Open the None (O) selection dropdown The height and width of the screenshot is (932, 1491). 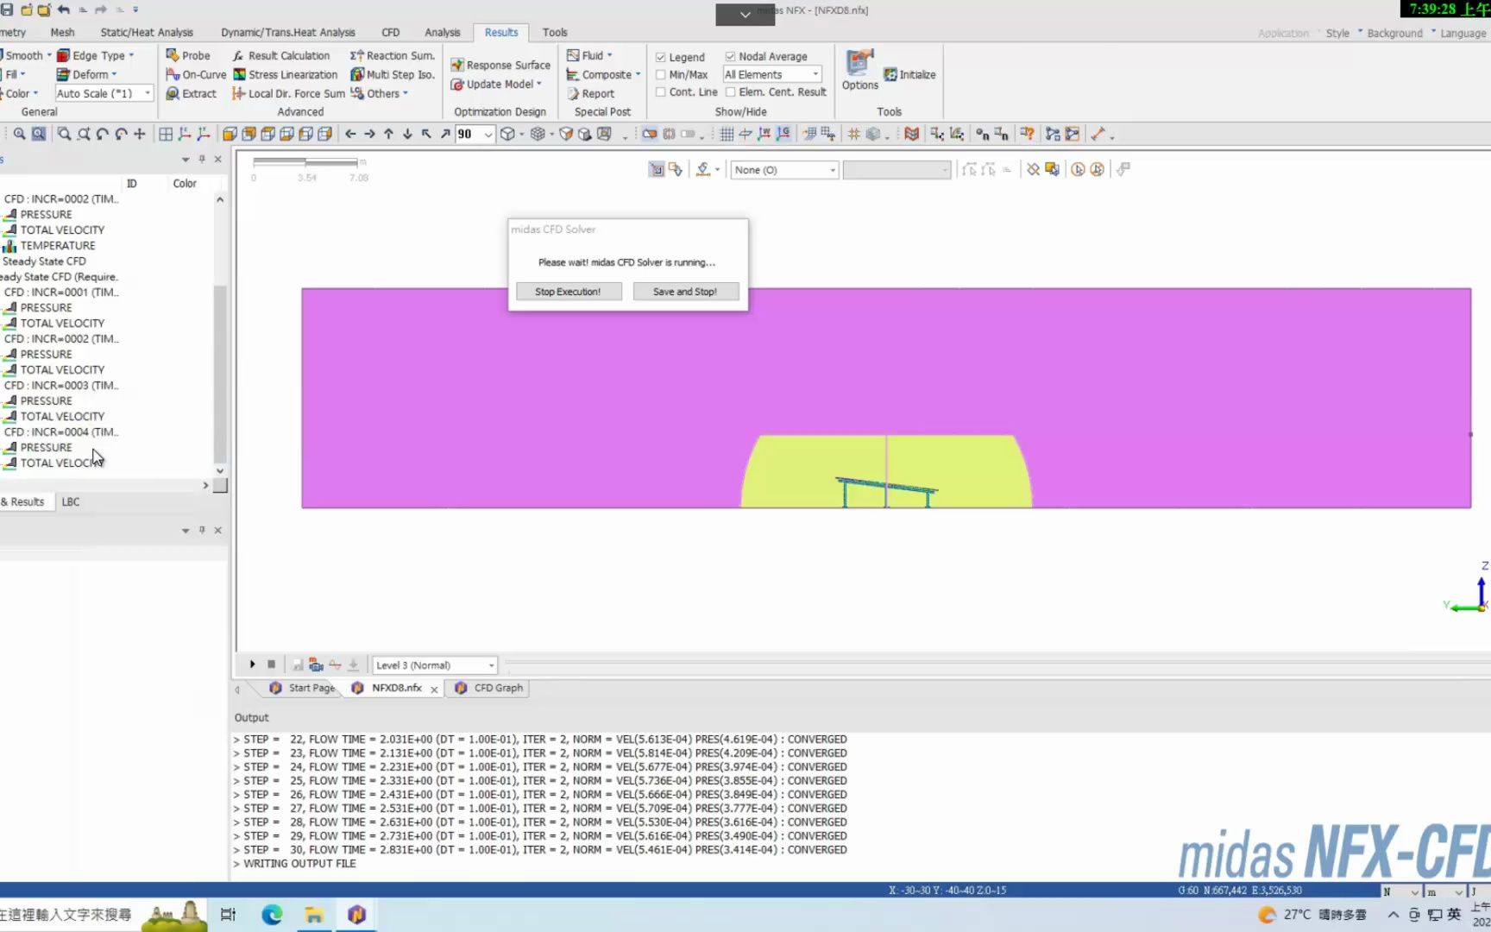(784, 170)
